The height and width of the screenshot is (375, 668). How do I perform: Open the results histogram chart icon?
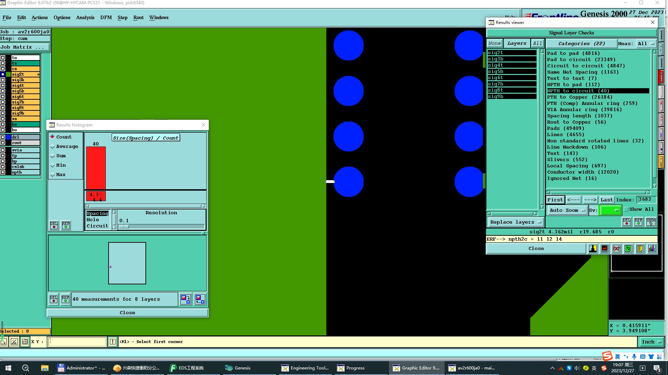click(652, 249)
